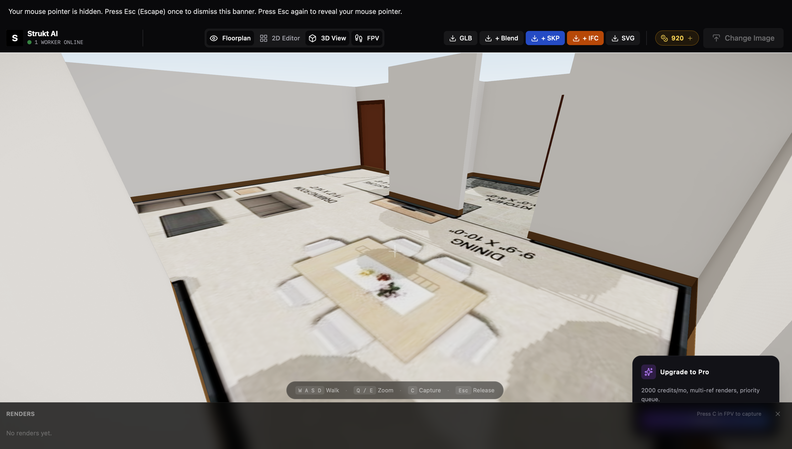The height and width of the screenshot is (449, 792).
Task: Click the mouse pointer hidden banner text
Action: [205, 12]
